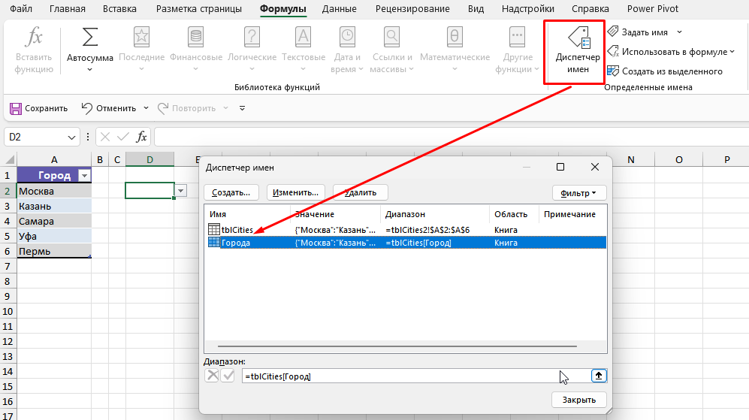Open the Financial (Финансовые) functions icon

[195, 38]
